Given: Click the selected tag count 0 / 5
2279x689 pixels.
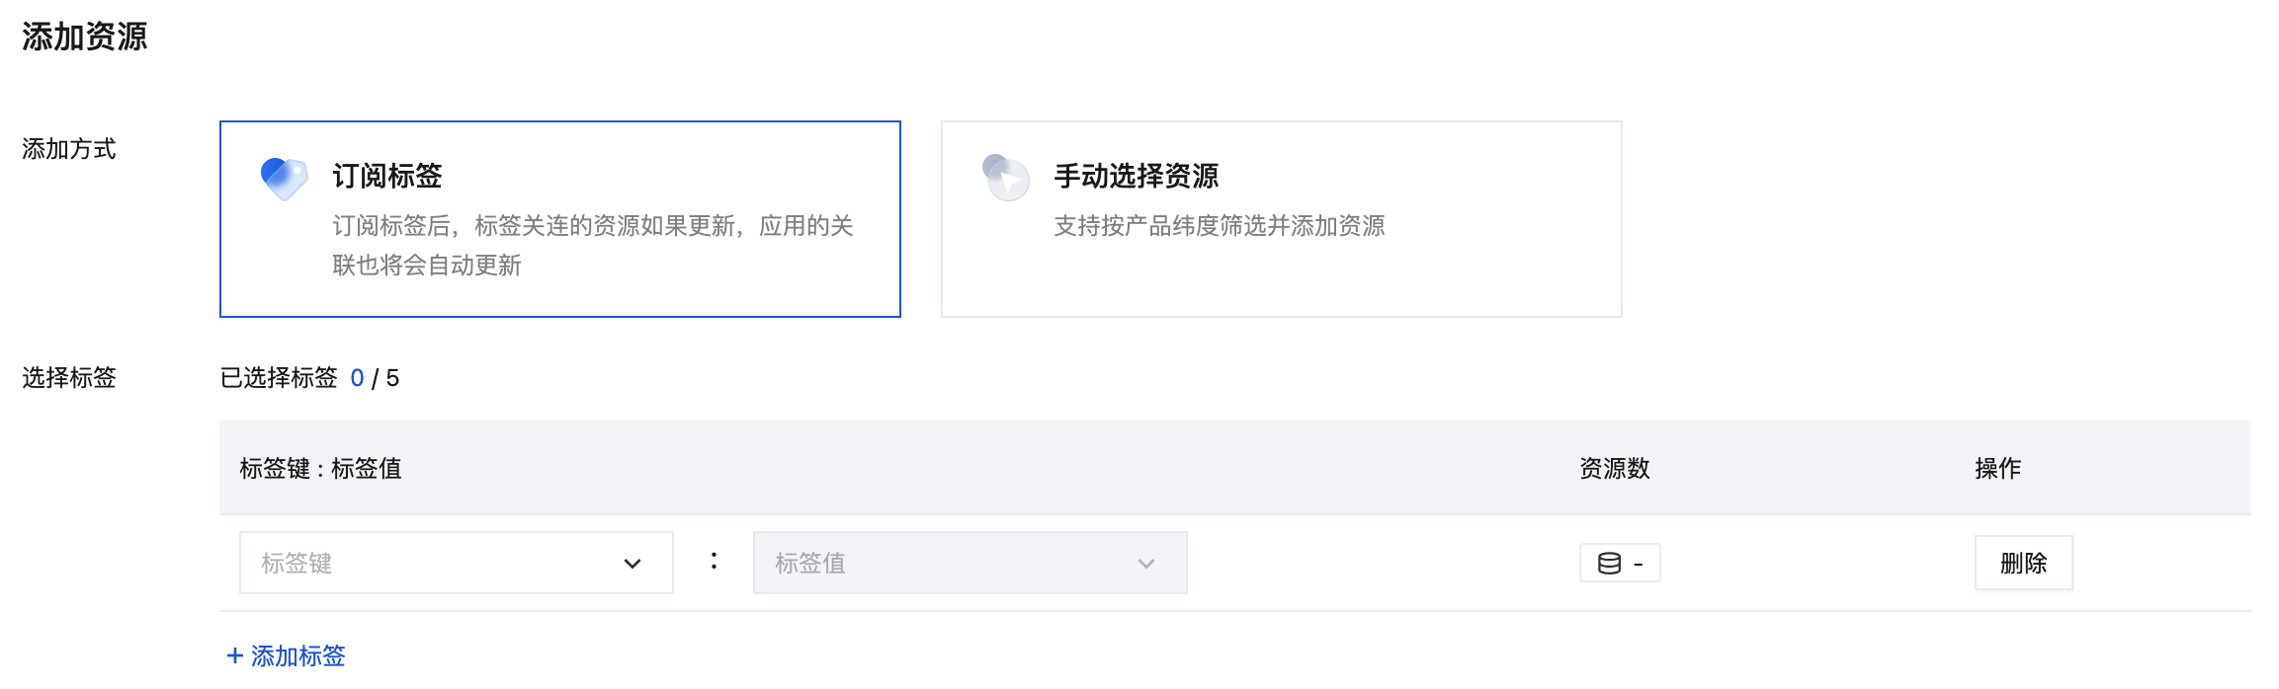Looking at the screenshot, I should tap(375, 378).
